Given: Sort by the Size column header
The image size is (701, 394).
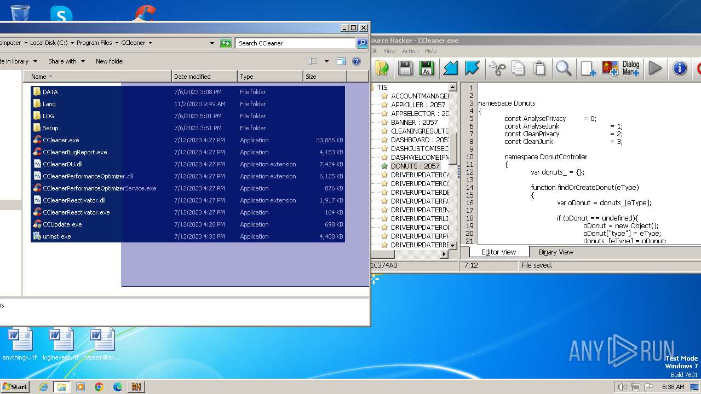Looking at the screenshot, I should (325, 77).
